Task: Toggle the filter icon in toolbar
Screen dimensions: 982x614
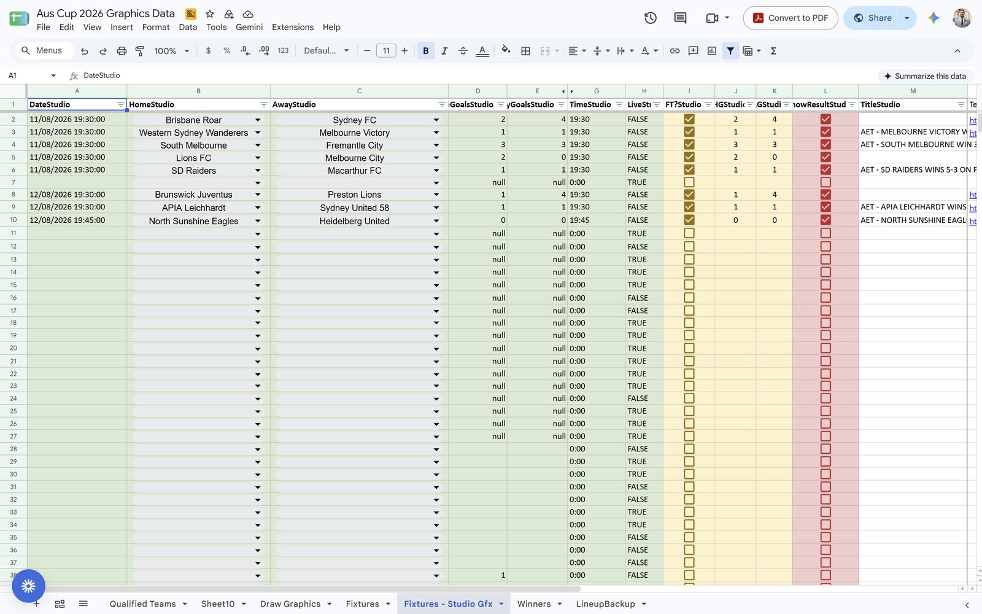Action: 730,51
